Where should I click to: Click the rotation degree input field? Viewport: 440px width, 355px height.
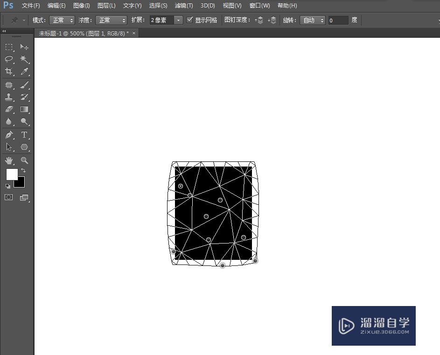click(x=338, y=20)
